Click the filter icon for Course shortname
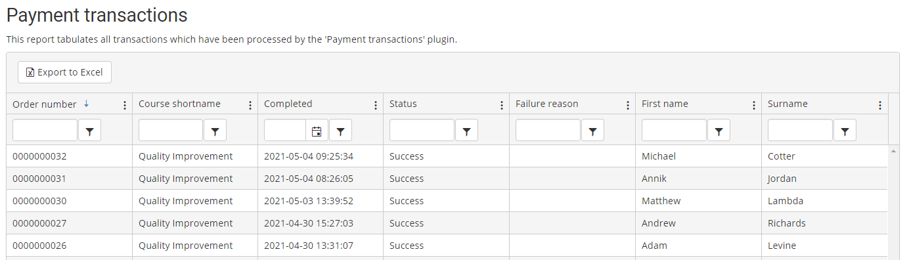This screenshot has height=260, width=909. pos(215,131)
